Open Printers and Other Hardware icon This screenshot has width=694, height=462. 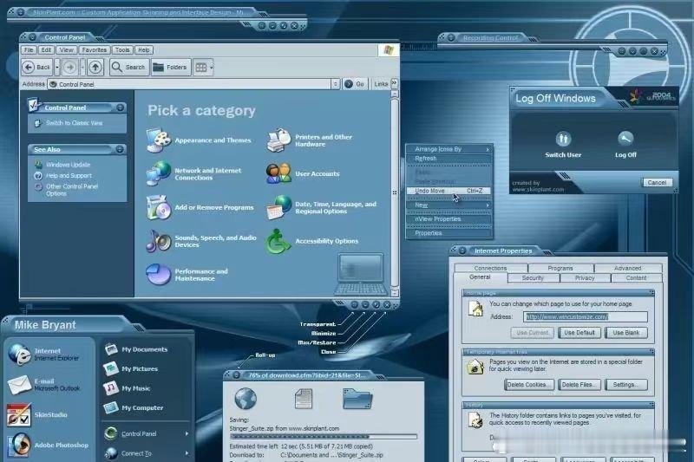click(278, 140)
